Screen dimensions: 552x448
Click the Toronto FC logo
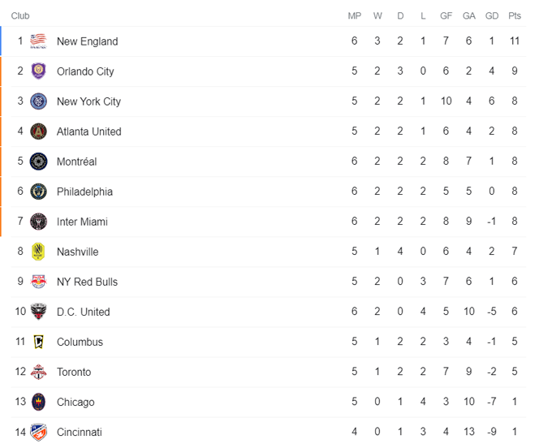38,372
